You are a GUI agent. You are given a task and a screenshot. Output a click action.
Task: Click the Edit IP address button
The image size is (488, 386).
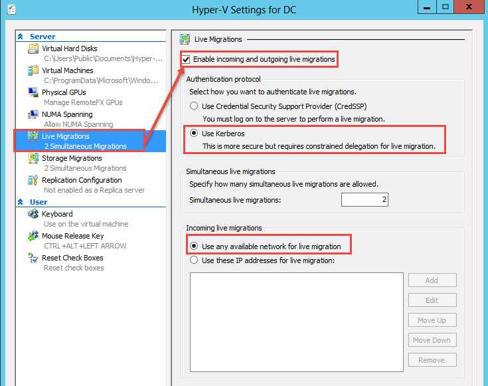432,300
